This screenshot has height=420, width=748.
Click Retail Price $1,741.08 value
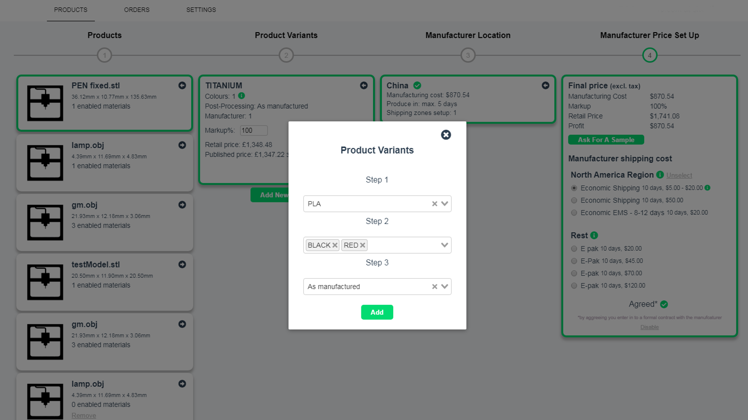[664, 116]
